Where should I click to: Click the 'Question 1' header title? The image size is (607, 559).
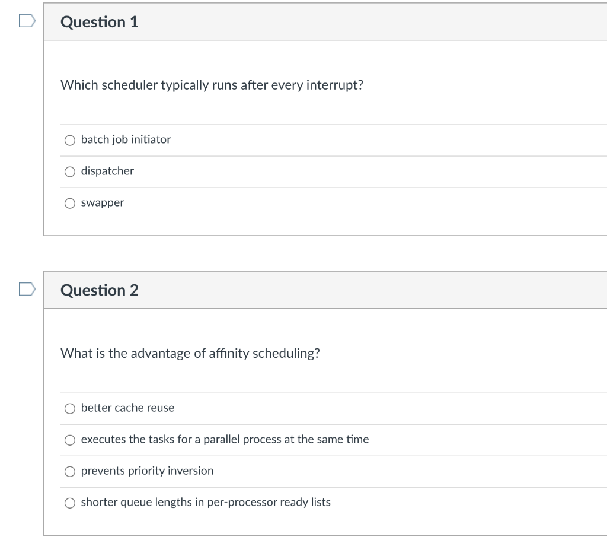point(100,22)
